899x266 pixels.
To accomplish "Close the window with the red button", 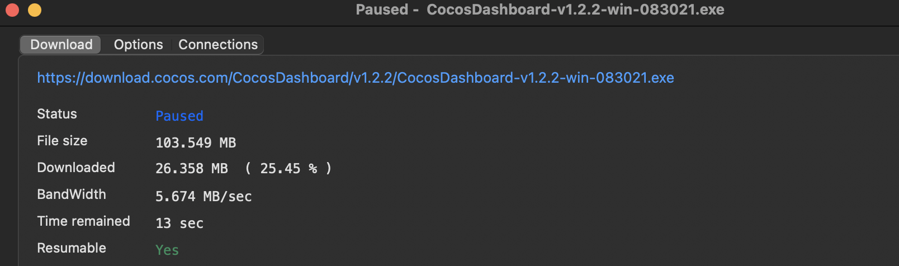I will pos(12,10).
